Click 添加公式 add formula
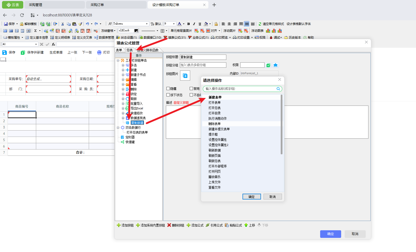The image size is (416, 252). tap(195, 225)
